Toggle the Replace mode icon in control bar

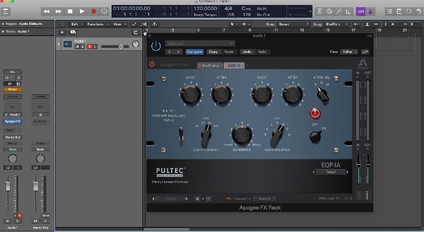point(319,12)
